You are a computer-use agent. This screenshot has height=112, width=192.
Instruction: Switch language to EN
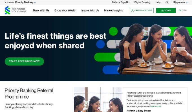(x=180, y=10)
